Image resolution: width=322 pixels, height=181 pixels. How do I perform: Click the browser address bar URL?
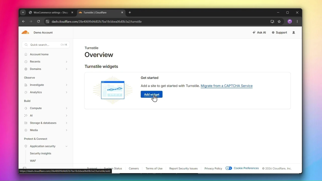(97, 22)
